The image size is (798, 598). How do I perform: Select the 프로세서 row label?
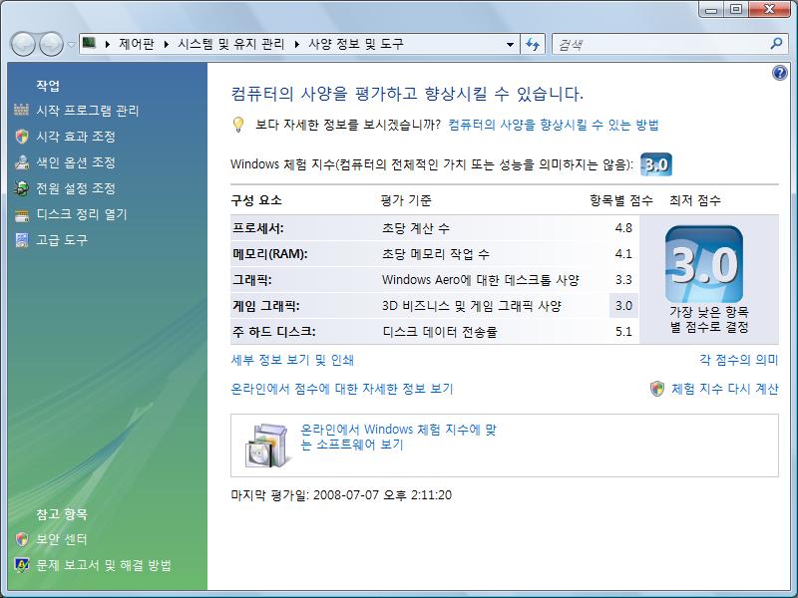pyautogui.click(x=258, y=228)
